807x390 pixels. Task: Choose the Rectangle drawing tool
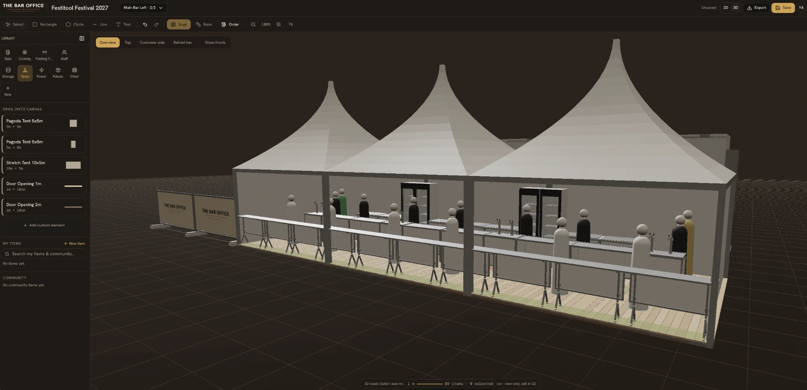tap(45, 24)
